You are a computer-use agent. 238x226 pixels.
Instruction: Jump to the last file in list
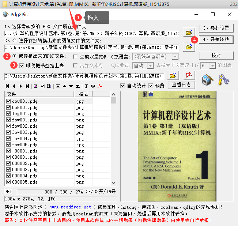pos(27,86)
